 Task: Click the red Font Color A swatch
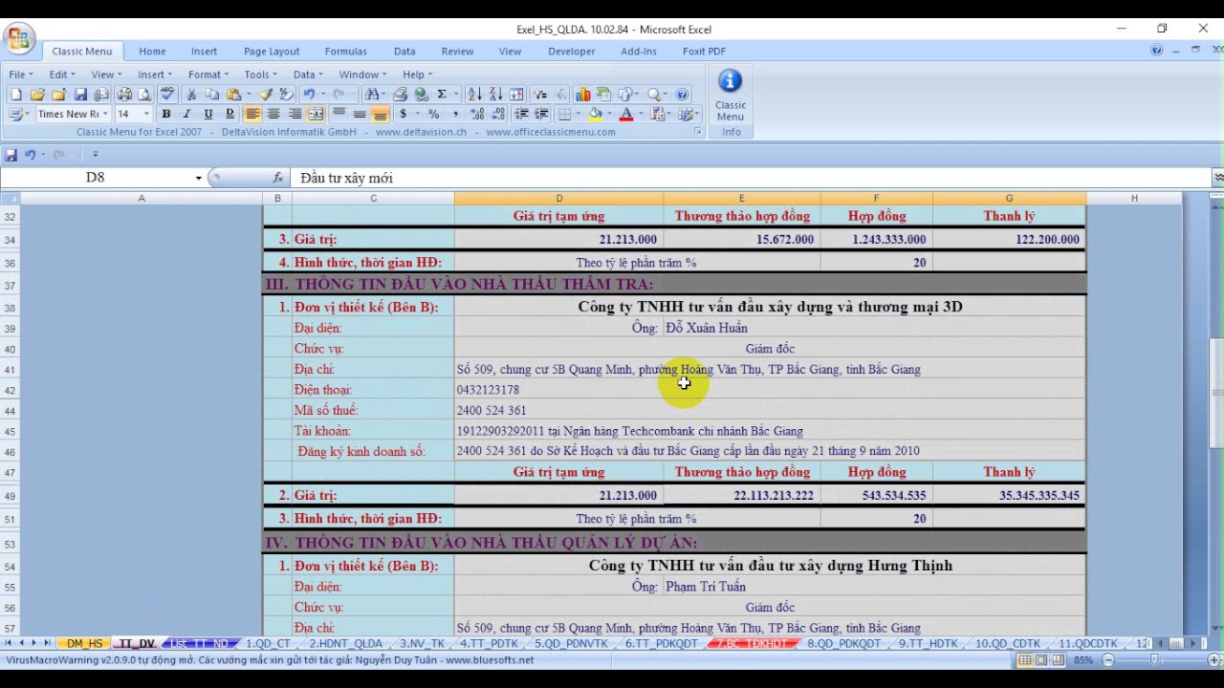click(626, 114)
